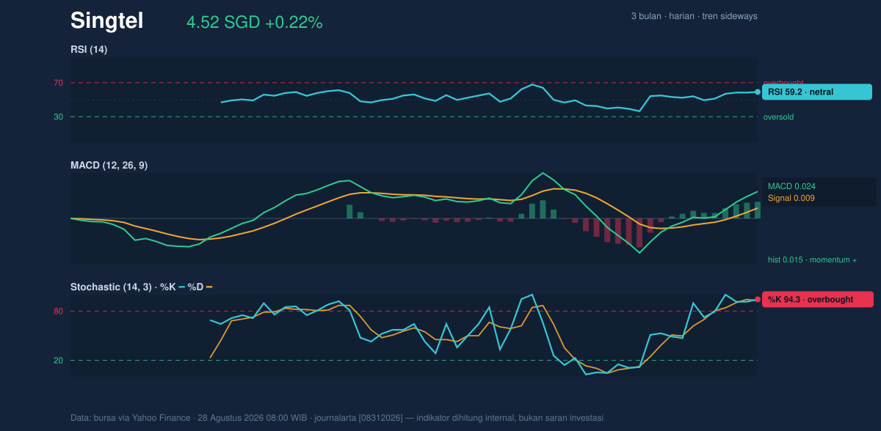Click the RSI 59.2 netral badge

pos(817,92)
